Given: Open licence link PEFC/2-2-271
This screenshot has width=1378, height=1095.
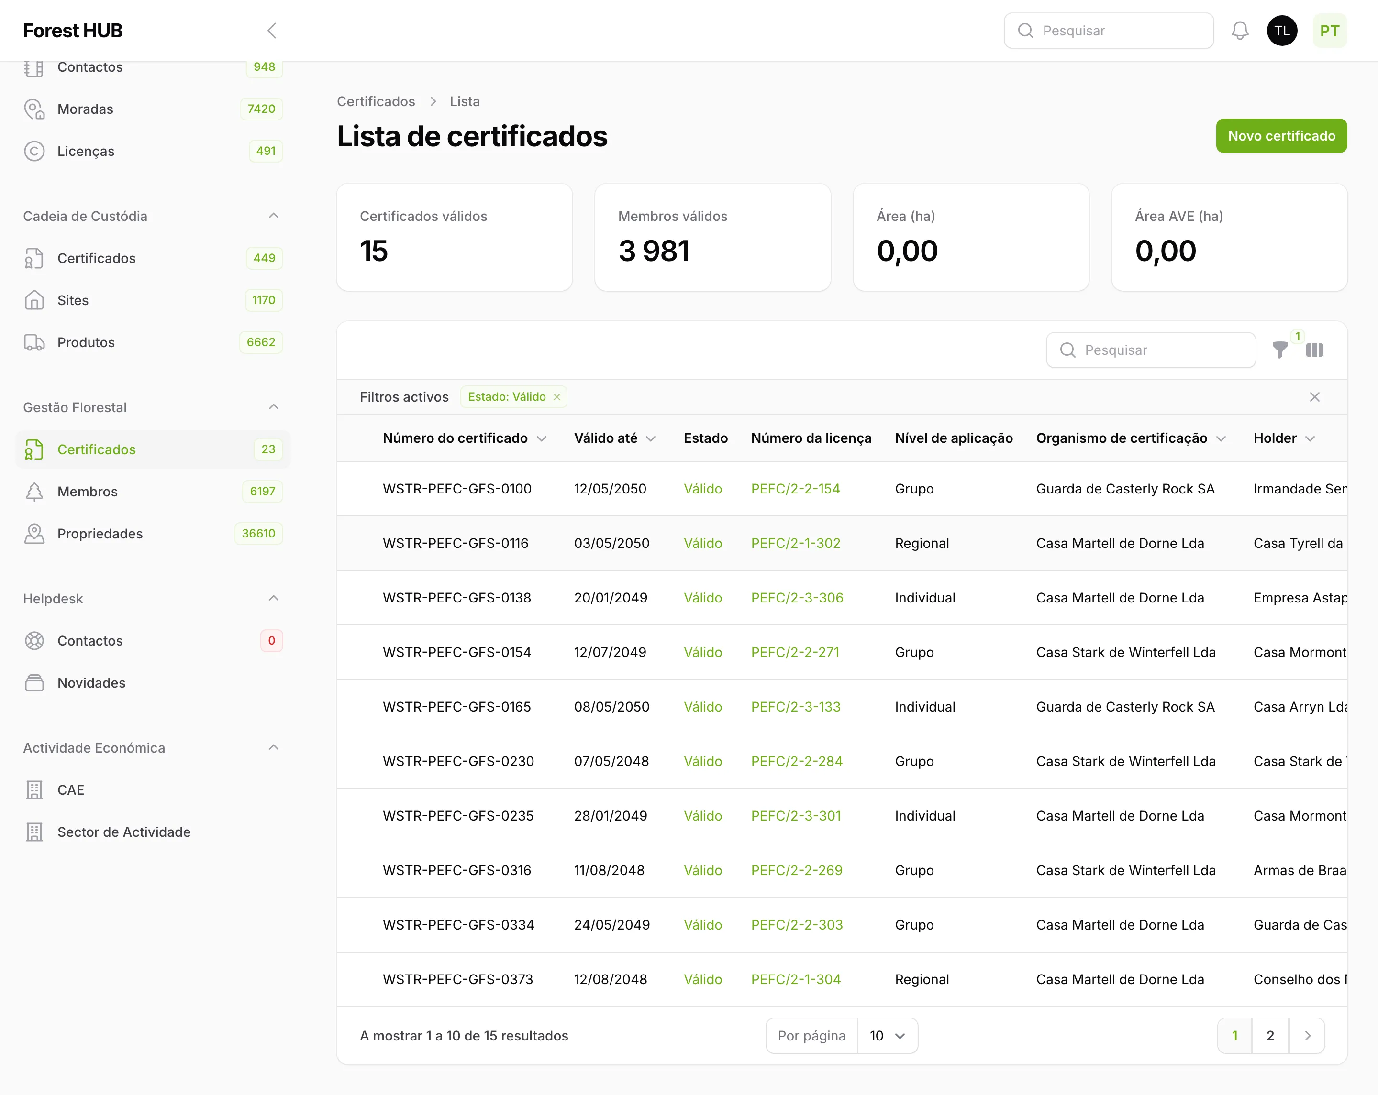Looking at the screenshot, I should click(x=795, y=652).
